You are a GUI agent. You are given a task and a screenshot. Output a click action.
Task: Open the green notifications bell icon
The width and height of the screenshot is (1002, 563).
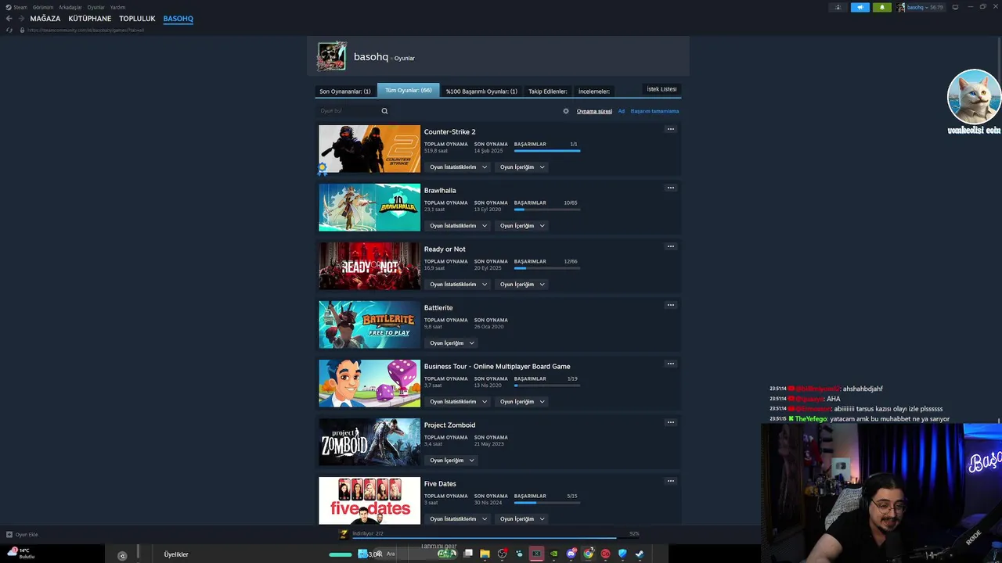click(x=881, y=7)
